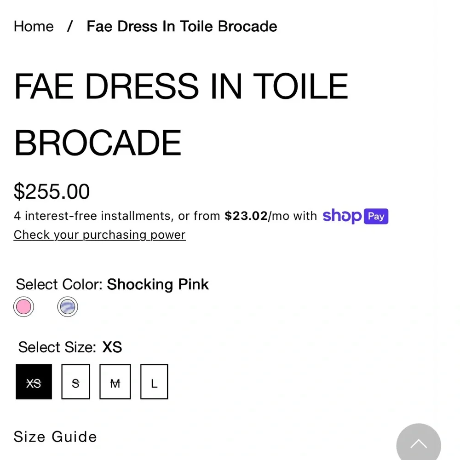Select the Toile print color swatch
The image size is (460, 460).
click(68, 306)
